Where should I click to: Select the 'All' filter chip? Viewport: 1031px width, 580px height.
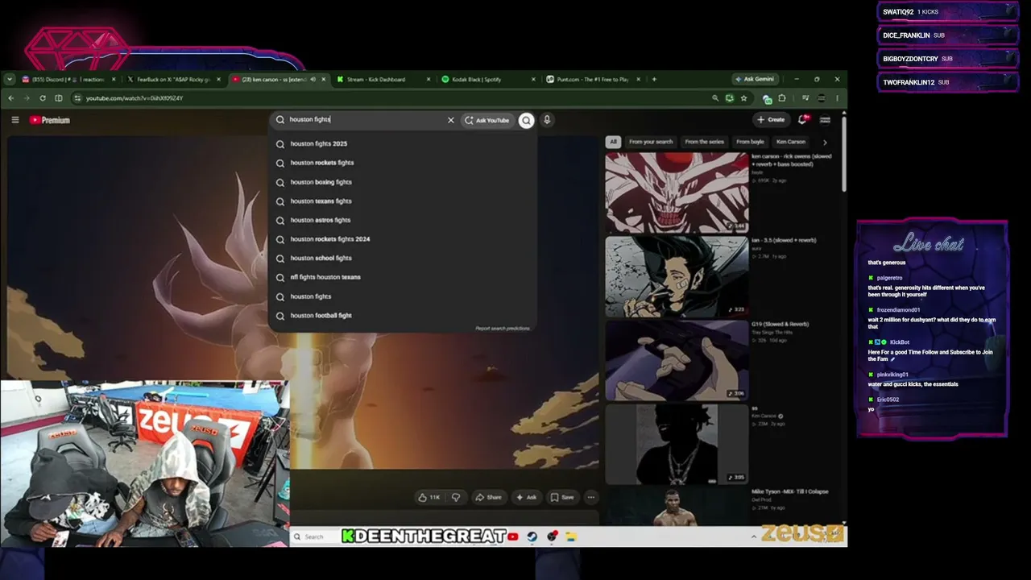(613, 142)
